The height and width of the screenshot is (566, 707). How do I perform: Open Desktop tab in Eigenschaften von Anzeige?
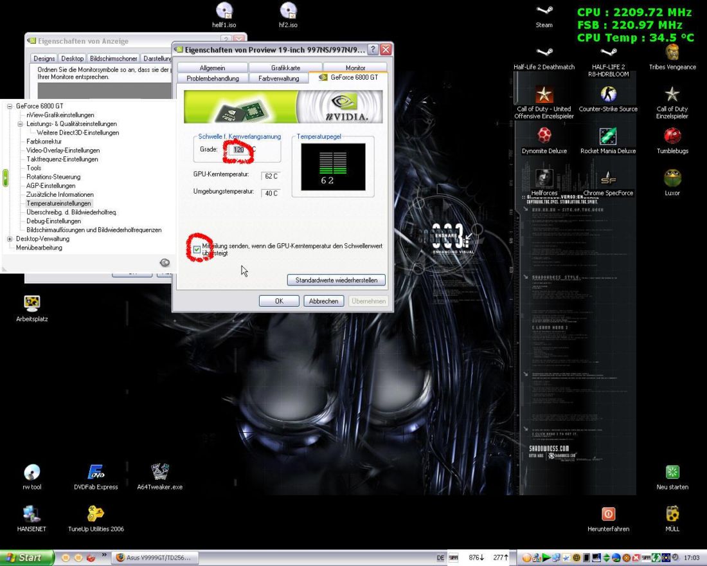pos(72,59)
